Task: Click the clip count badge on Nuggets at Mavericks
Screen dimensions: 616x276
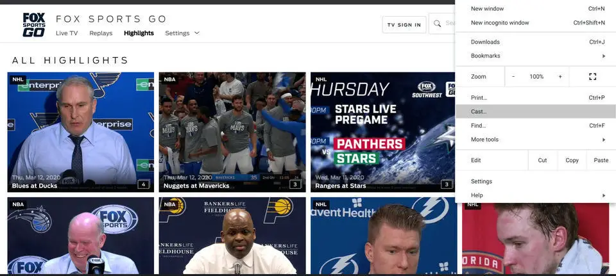Action: click(x=295, y=184)
